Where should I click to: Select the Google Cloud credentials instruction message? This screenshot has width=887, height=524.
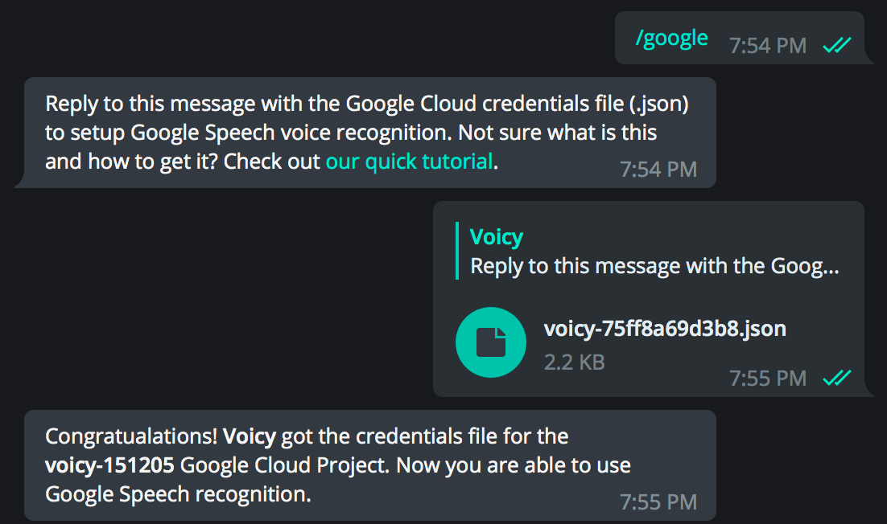tap(370, 133)
